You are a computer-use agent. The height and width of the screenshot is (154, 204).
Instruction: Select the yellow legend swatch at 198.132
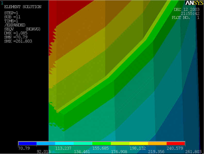139,143
